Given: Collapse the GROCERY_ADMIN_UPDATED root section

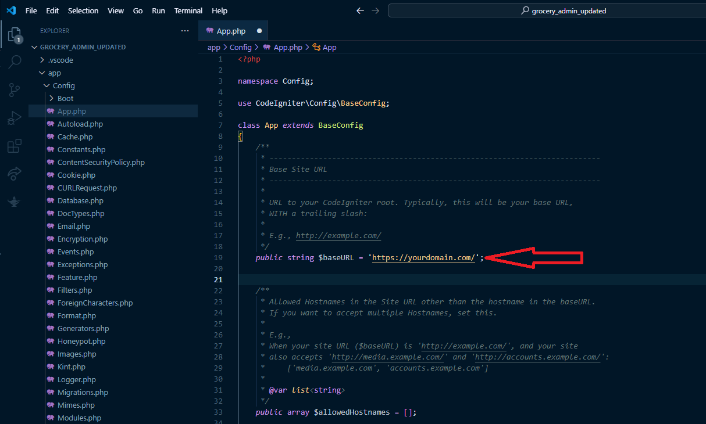Looking at the screenshot, I should [x=82, y=47].
